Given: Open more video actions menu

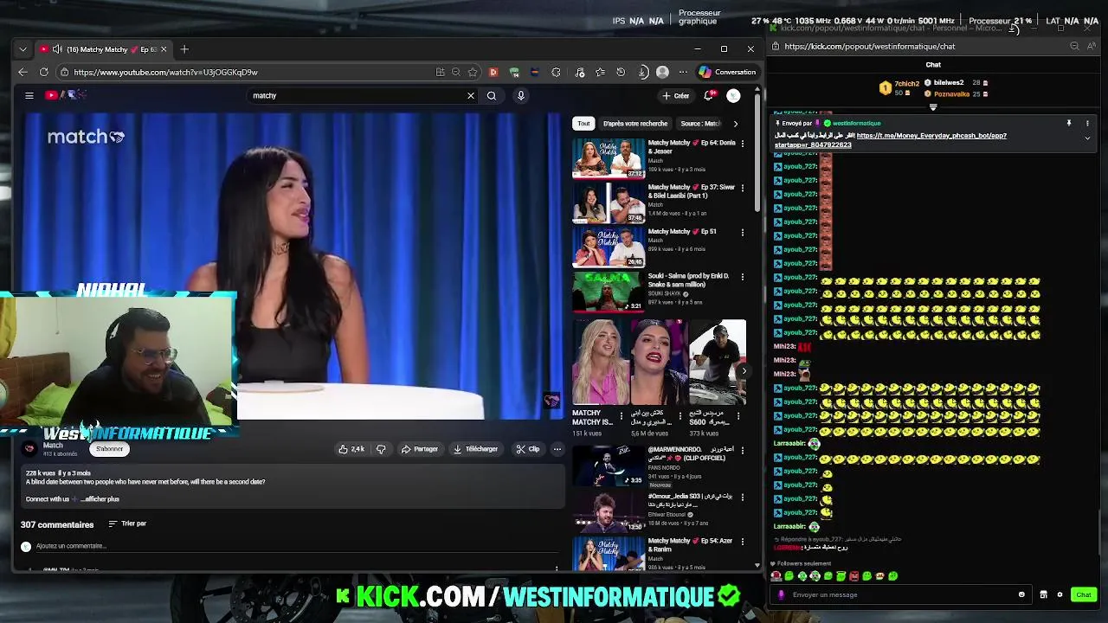Looking at the screenshot, I should click(557, 449).
